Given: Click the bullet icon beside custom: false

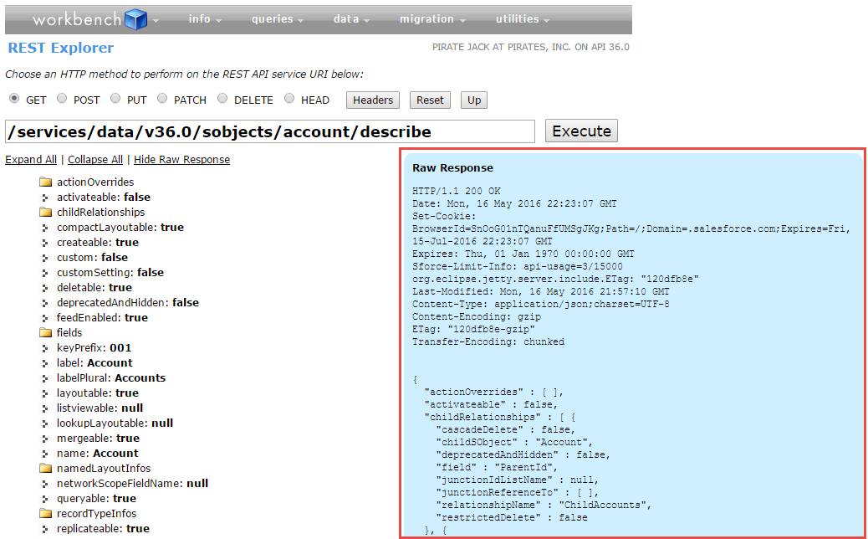Looking at the screenshot, I should [x=45, y=258].
